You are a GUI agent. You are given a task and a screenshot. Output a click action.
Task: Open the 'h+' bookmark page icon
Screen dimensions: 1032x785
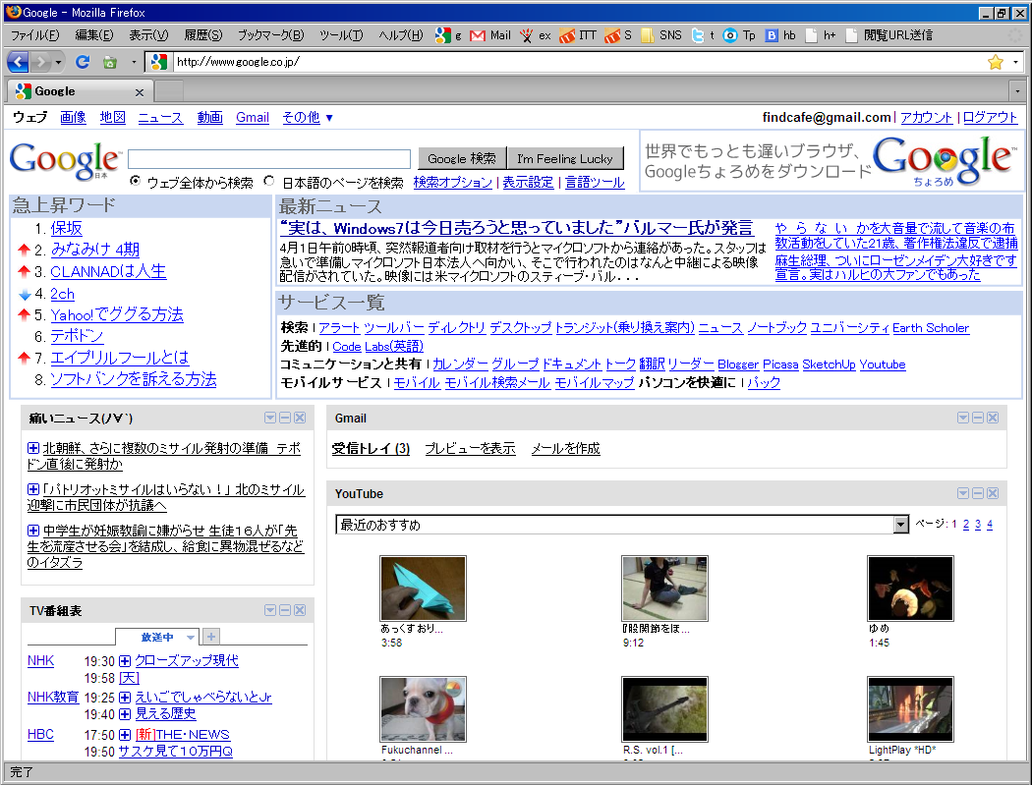click(x=820, y=35)
